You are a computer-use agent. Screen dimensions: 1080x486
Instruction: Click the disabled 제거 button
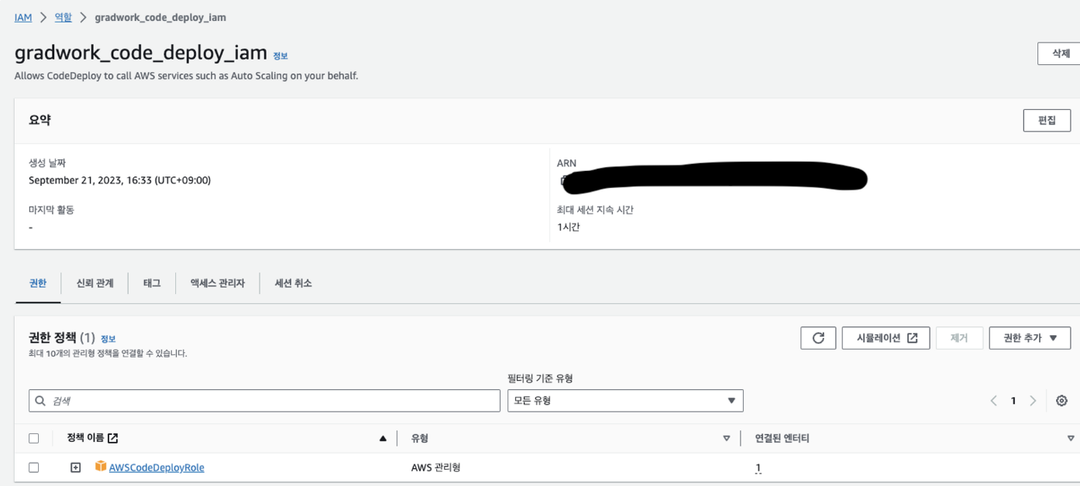(959, 338)
